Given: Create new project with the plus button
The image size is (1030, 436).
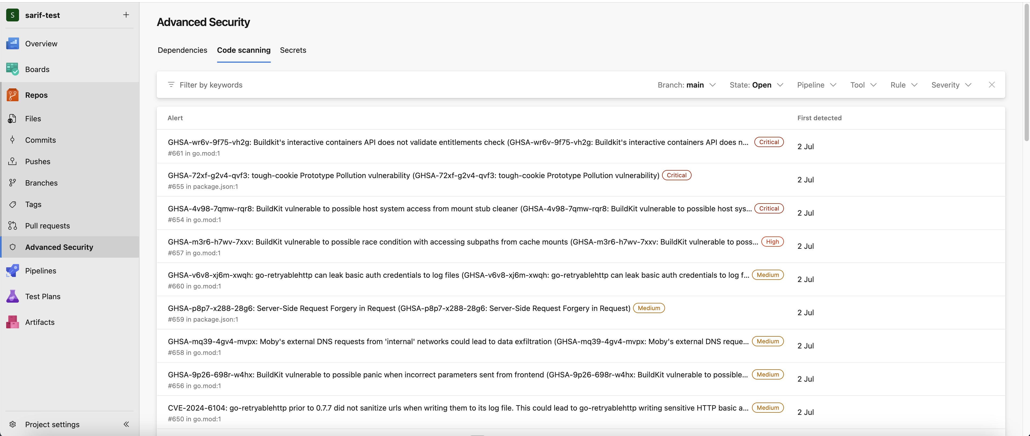Looking at the screenshot, I should tap(126, 15).
